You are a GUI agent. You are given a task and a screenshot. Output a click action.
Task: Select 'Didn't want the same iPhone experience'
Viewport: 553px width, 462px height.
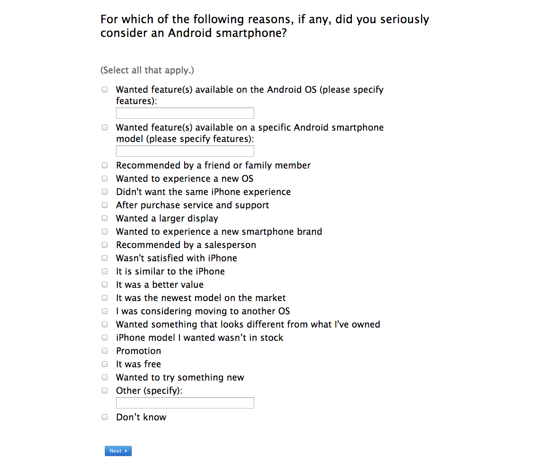point(104,192)
